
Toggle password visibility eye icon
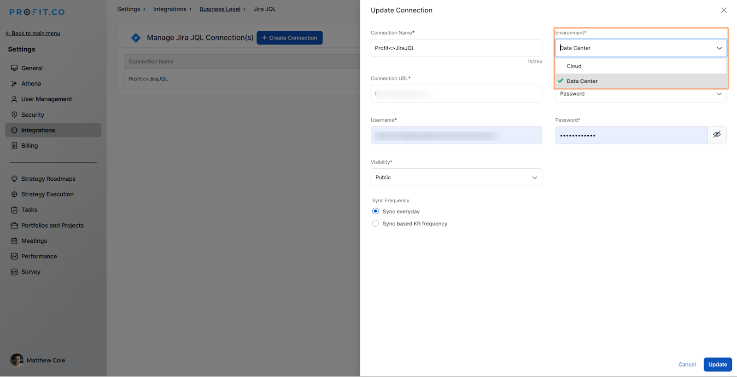coord(717,135)
